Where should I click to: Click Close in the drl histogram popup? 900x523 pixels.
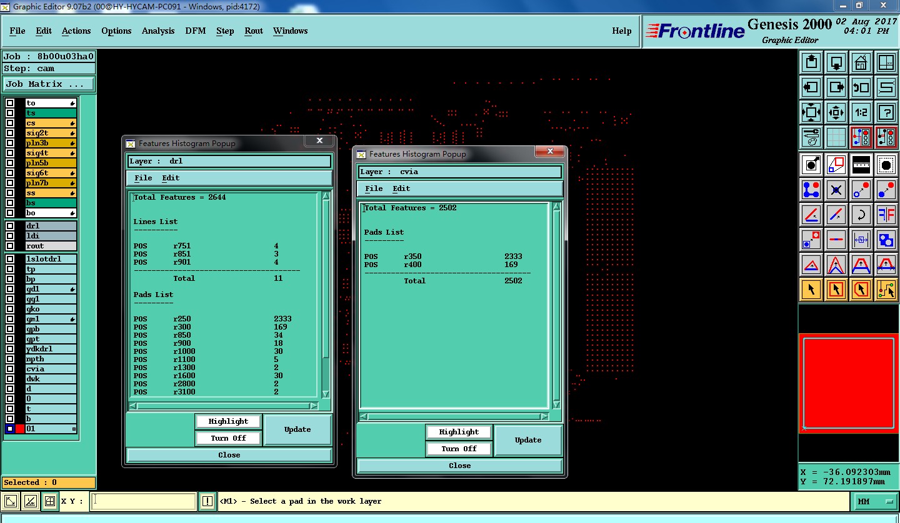pyautogui.click(x=229, y=455)
